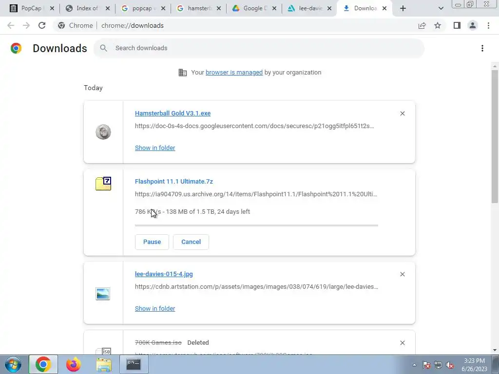The width and height of the screenshot is (499, 374).
Task: Click the network tray icon
Action: [x=438, y=365]
